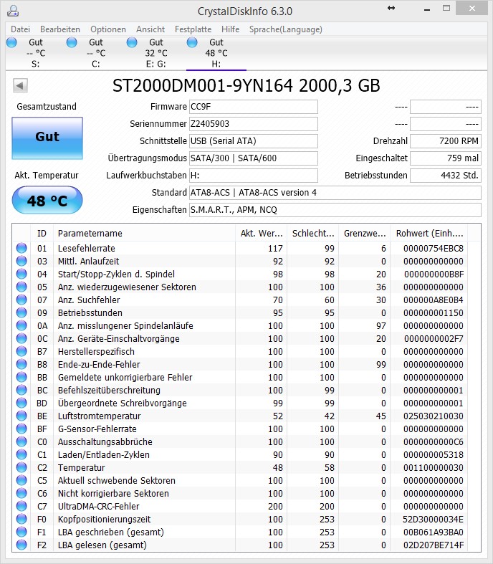The width and height of the screenshot is (493, 564).
Task: Click the ID column header
Action: pos(42,233)
